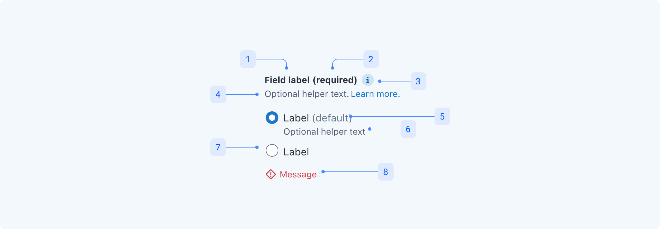
Task: Click annotation badge number 1
Action: (x=248, y=59)
